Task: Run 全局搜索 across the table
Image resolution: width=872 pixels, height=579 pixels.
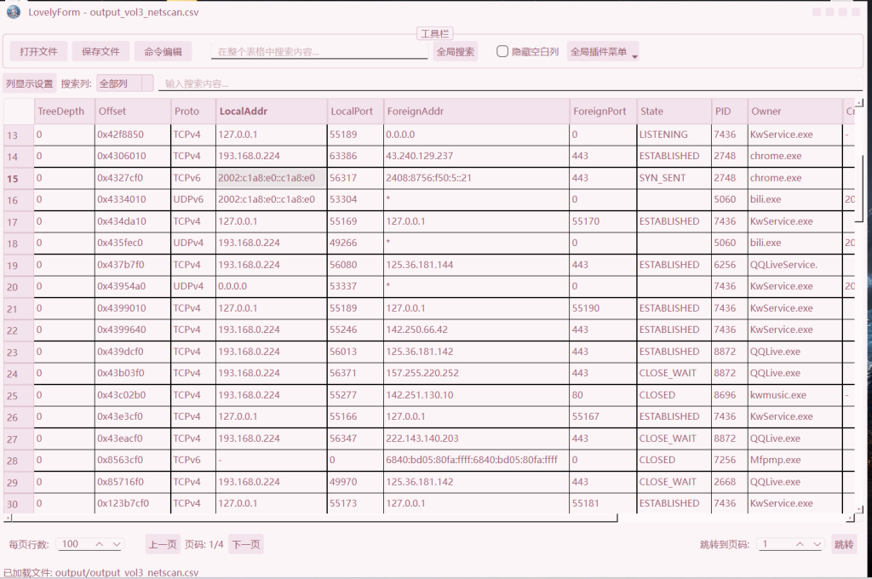Action: 455,52
